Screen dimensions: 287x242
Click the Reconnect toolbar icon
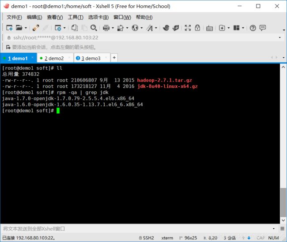[36, 28]
